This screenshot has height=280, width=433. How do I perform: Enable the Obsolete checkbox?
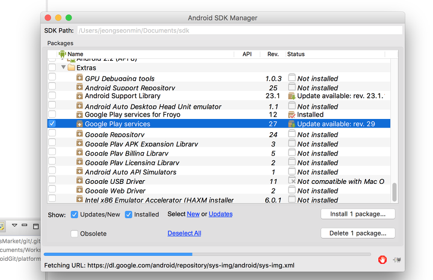pos(75,234)
